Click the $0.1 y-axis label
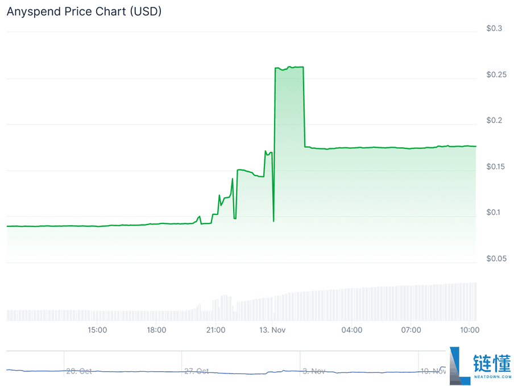This screenshot has height=386, width=514. pyautogui.click(x=494, y=213)
